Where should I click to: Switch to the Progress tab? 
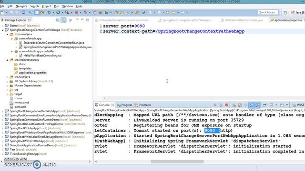tap(125, 105)
